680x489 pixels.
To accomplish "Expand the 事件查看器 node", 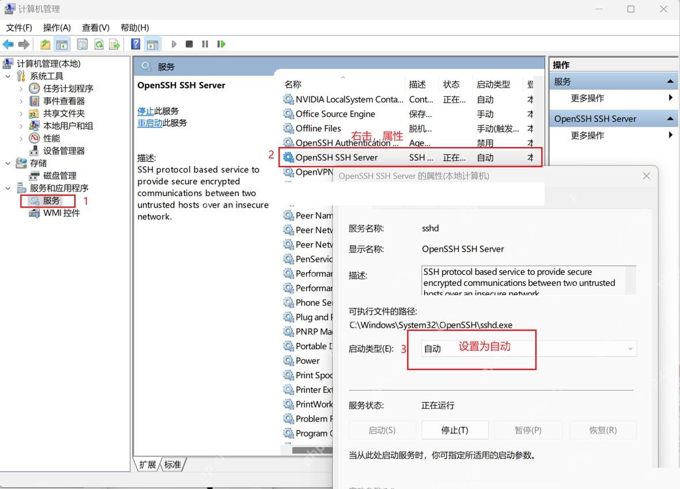I will coord(21,101).
